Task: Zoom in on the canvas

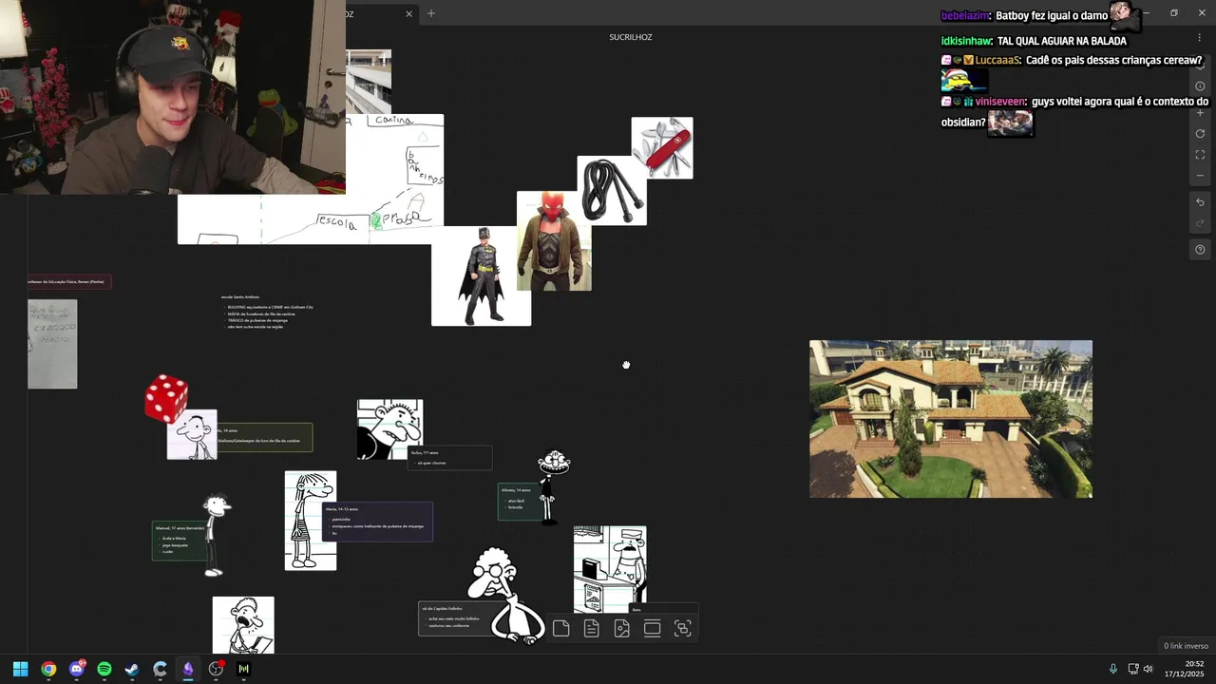Action: [x=1200, y=113]
